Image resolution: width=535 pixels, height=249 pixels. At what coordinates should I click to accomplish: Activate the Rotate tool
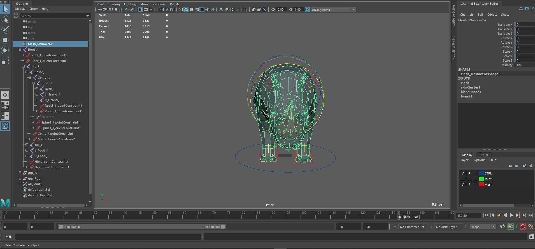click(x=5, y=50)
